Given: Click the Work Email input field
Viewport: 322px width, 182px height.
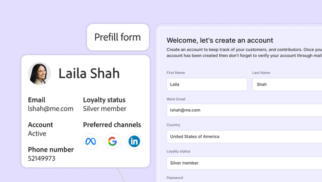Looking at the screenshot, I should point(244,110).
